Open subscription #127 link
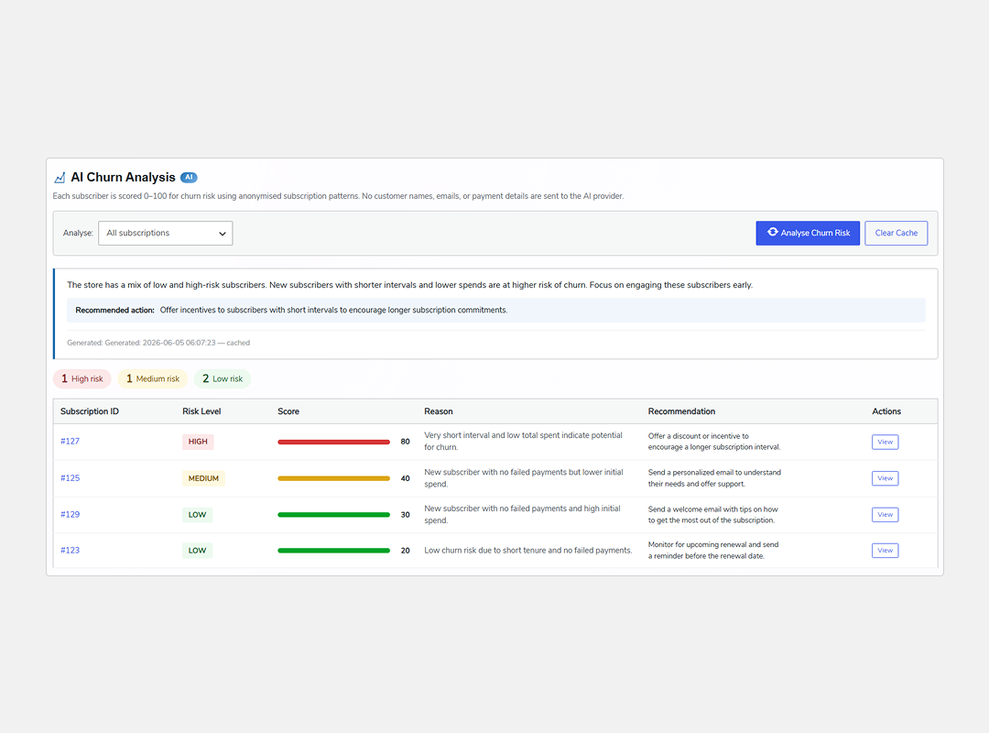The image size is (989, 733). tap(70, 442)
